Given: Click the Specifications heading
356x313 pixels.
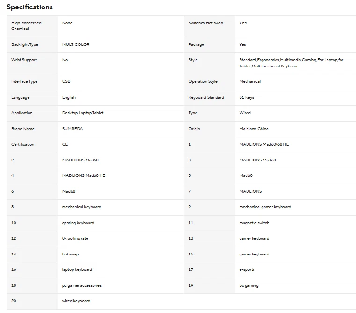Looking at the screenshot, I should [29, 7].
